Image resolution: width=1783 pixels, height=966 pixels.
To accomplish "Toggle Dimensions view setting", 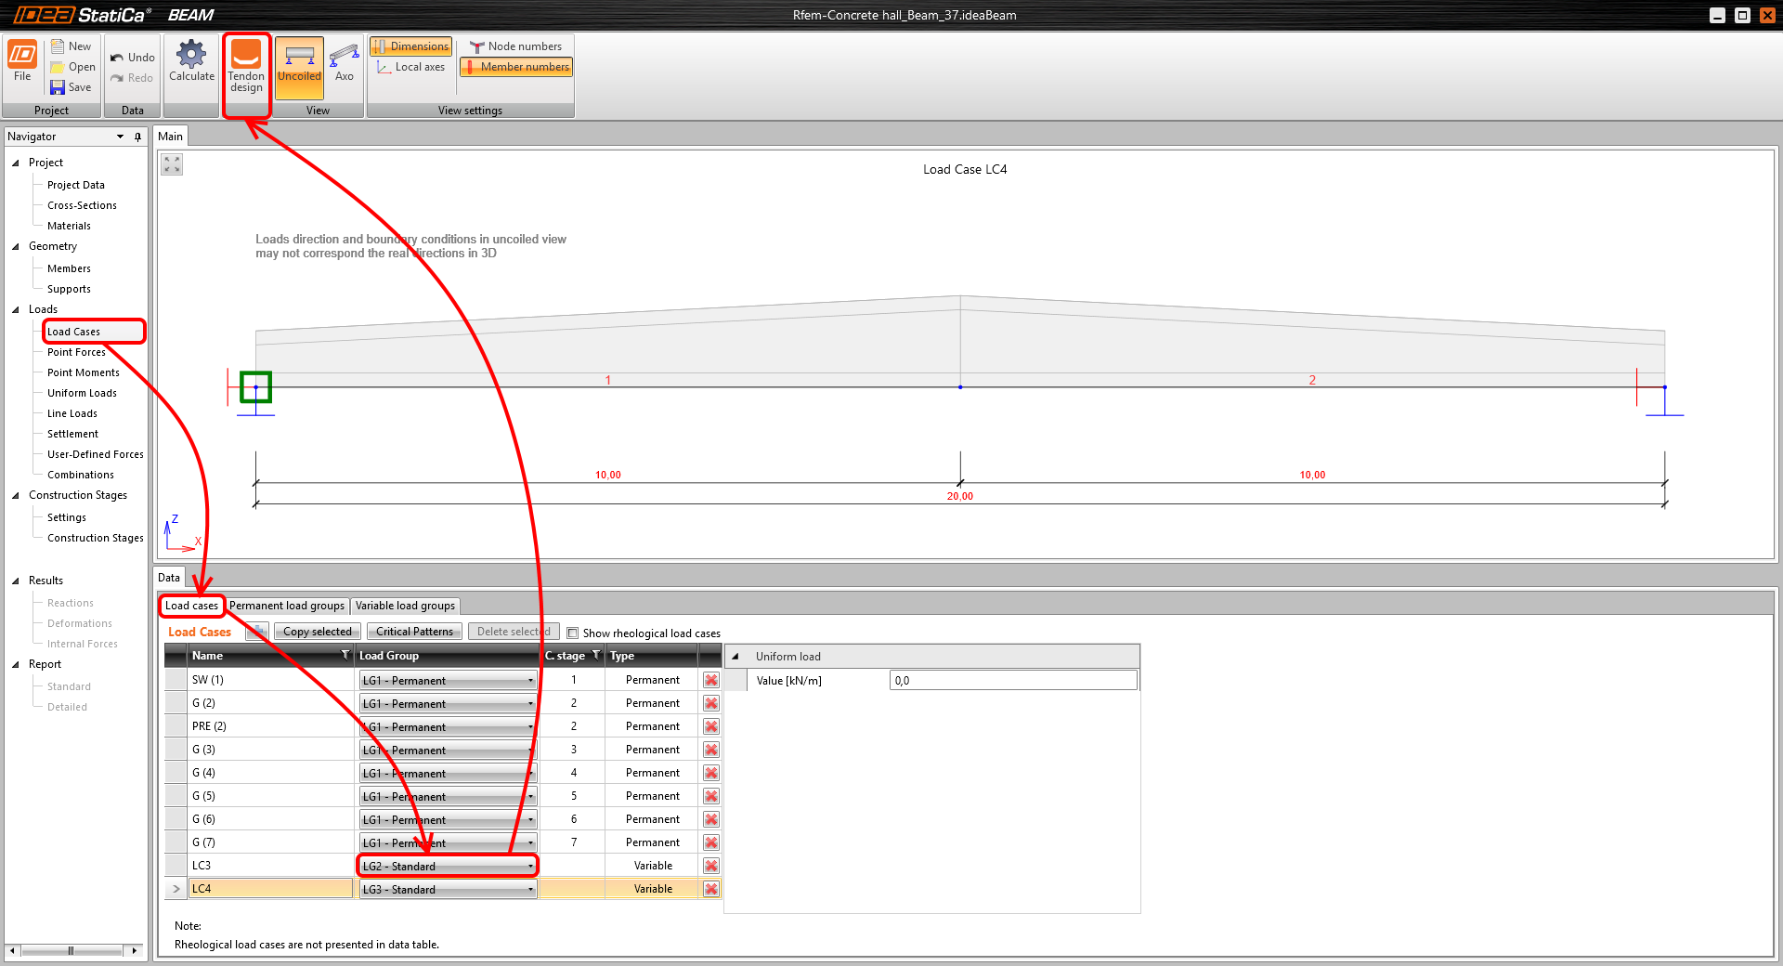I will point(410,46).
